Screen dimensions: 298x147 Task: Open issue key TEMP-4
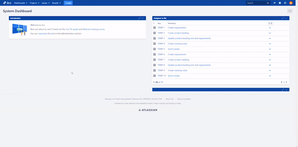tap(161, 43)
